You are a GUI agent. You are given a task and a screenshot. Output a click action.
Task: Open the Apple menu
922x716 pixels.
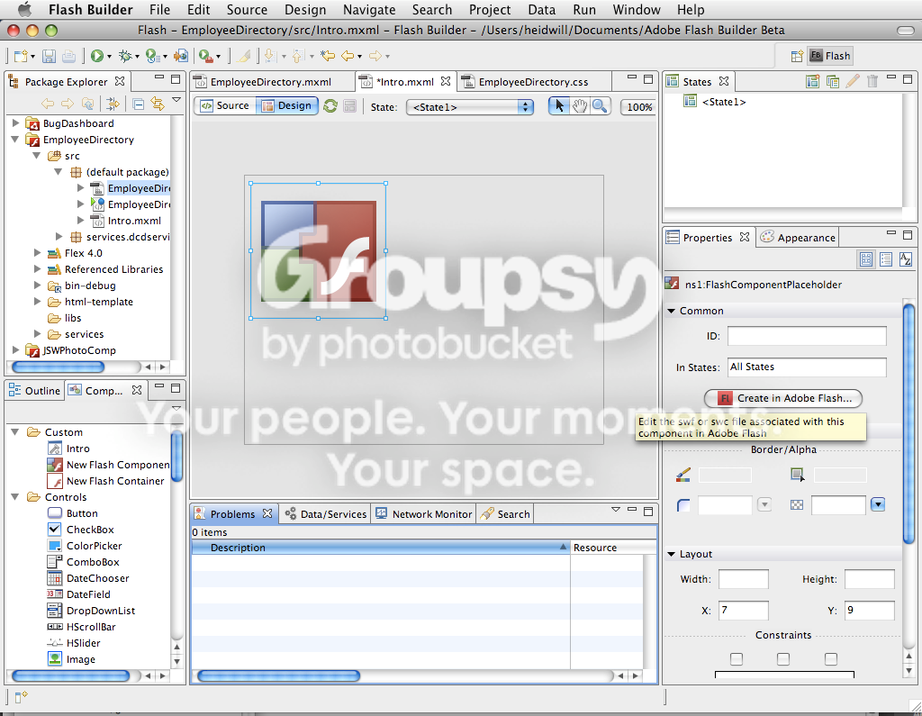(24, 9)
